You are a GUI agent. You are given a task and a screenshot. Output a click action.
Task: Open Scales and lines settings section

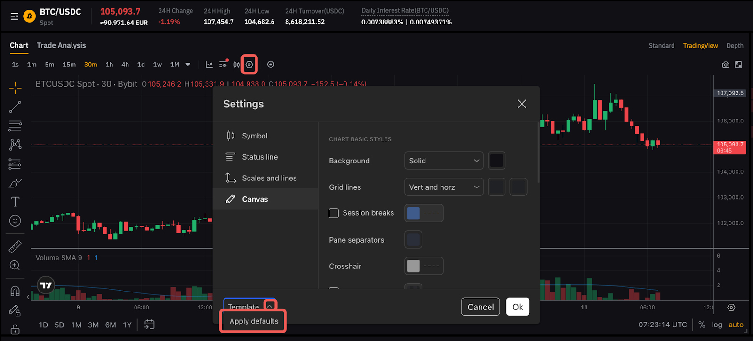(269, 178)
